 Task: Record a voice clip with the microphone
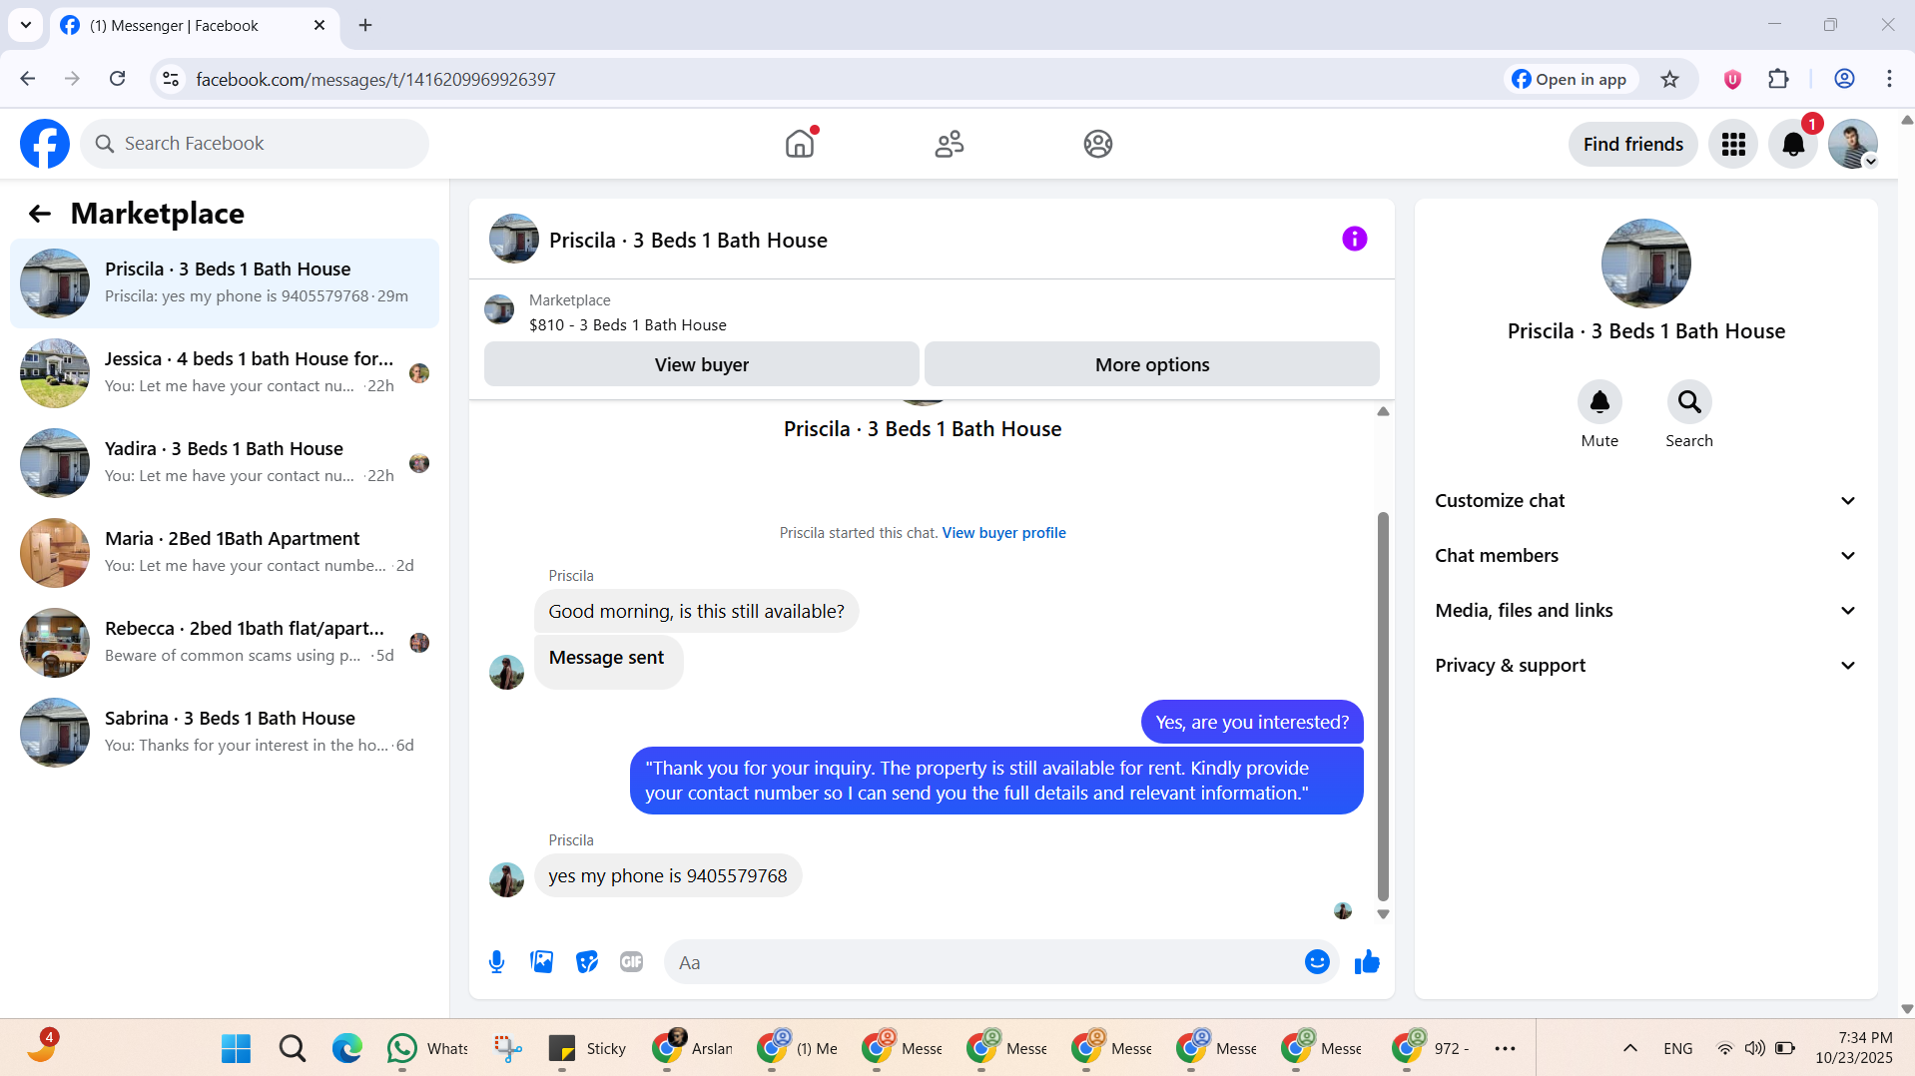coord(497,962)
